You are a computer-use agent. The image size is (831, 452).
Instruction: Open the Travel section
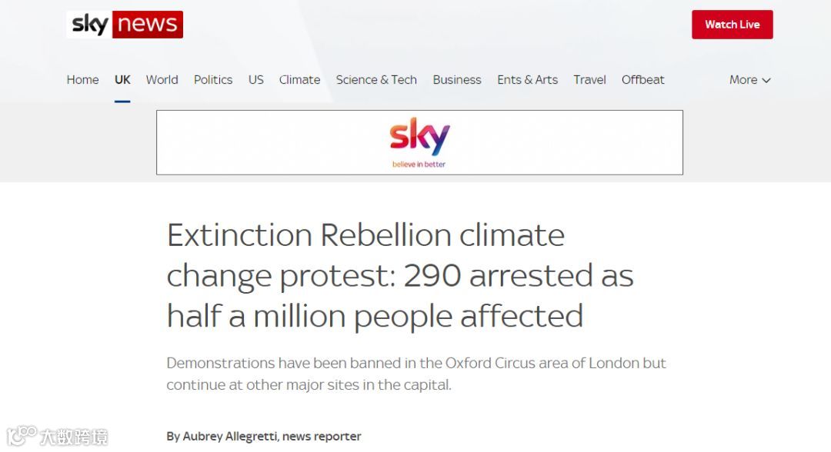(589, 80)
